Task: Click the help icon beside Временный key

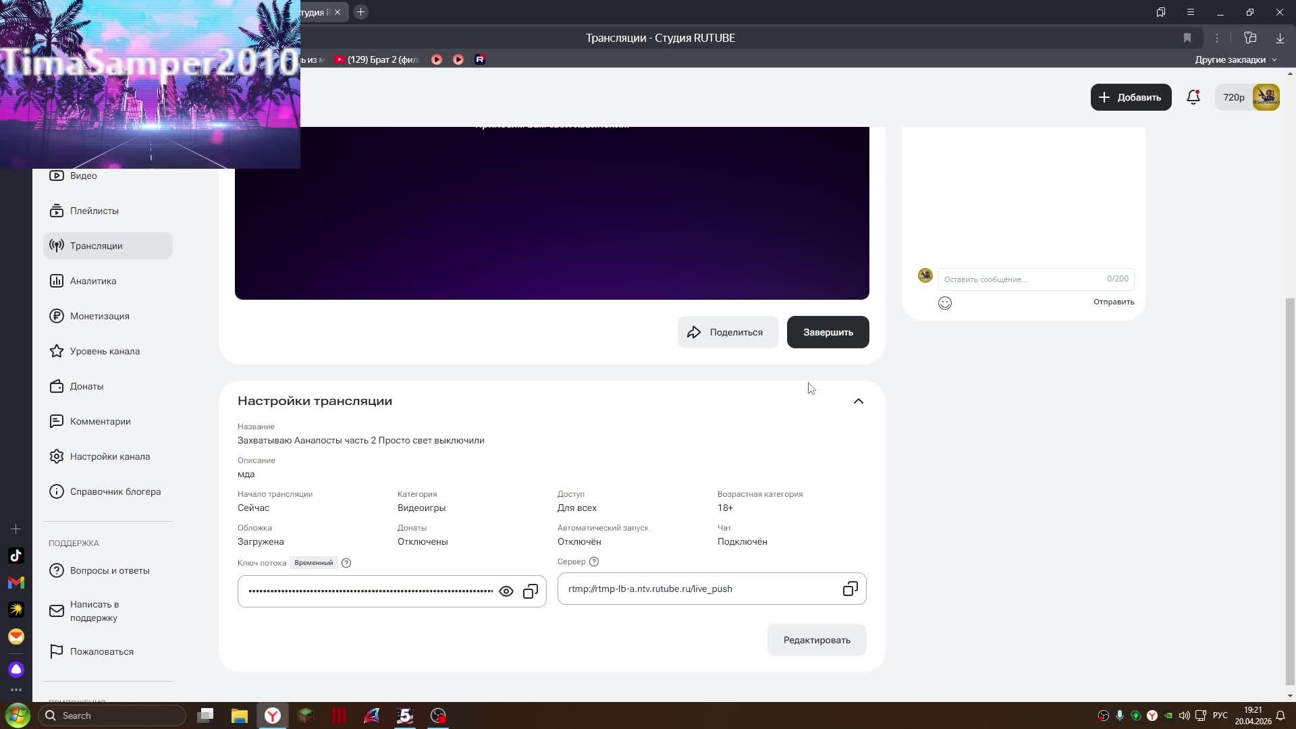Action: 346,563
